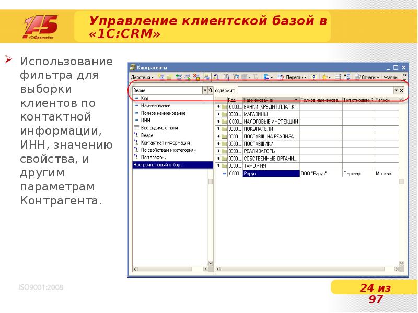Open the Перейти menu button
Image resolution: width=418 pixels, height=313 pixels.
(x=292, y=77)
